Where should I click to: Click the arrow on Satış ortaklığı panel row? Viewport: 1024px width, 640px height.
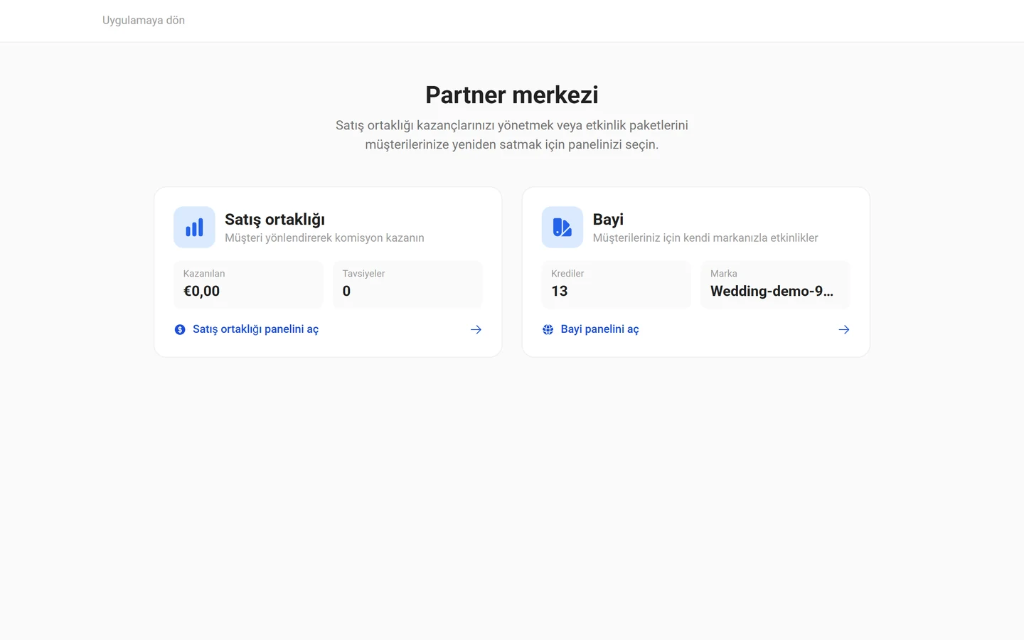tap(476, 329)
